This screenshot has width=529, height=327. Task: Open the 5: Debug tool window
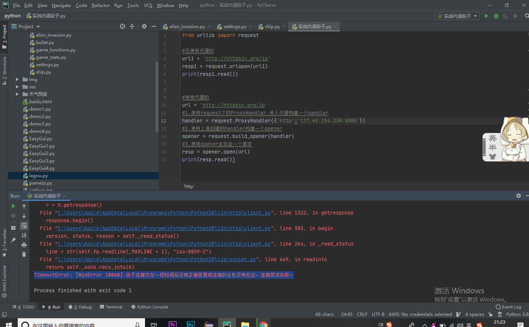[x=80, y=307]
